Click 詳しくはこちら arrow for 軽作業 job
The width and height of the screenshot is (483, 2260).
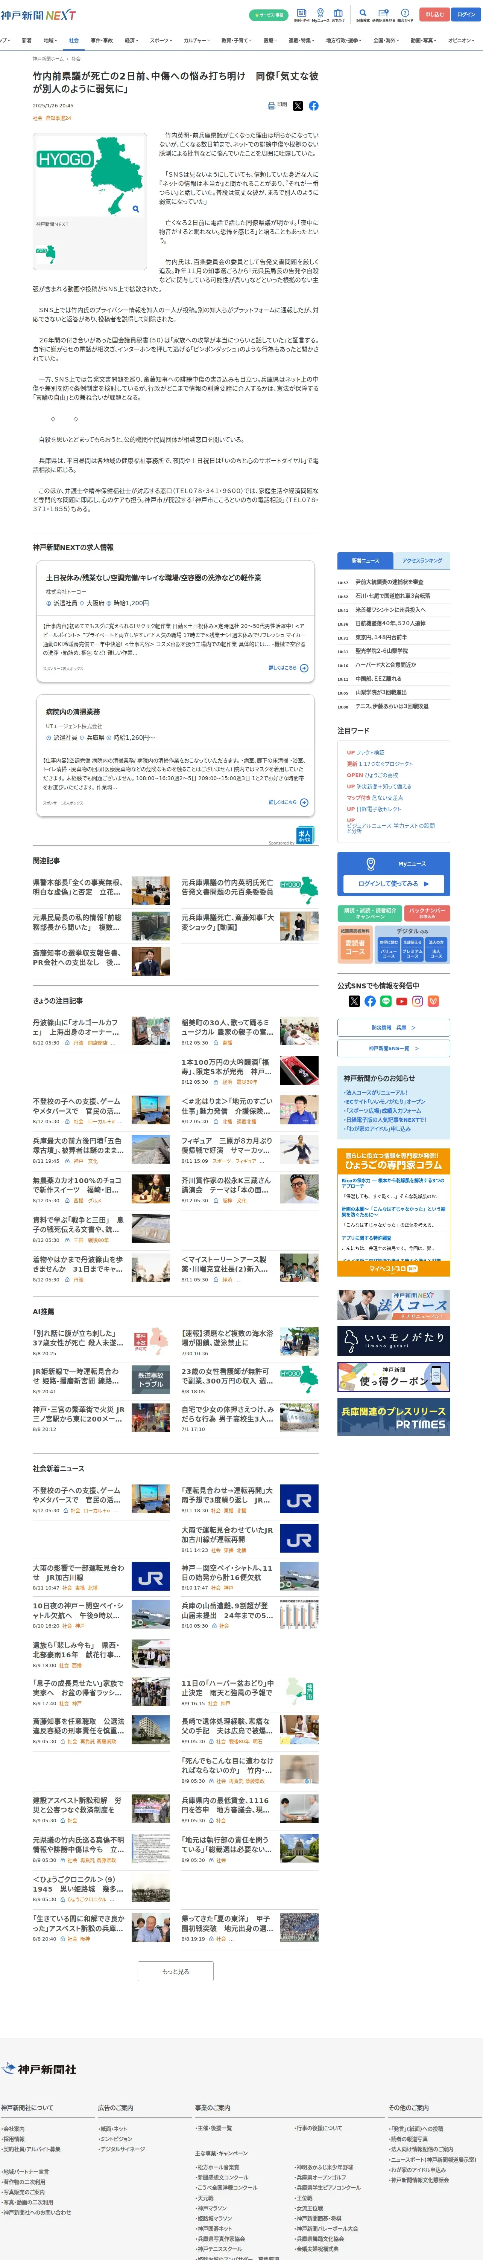pos(304,668)
